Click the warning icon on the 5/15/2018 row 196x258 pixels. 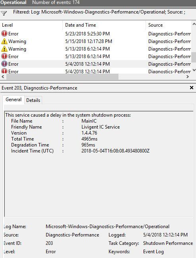point(4,41)
